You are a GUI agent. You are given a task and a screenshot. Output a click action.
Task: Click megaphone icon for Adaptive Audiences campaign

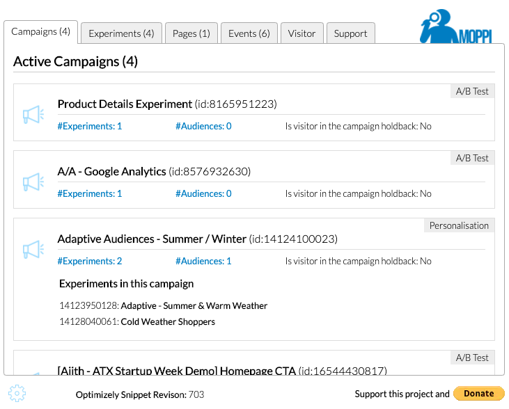pyautogui.click(x=33, y=250)
